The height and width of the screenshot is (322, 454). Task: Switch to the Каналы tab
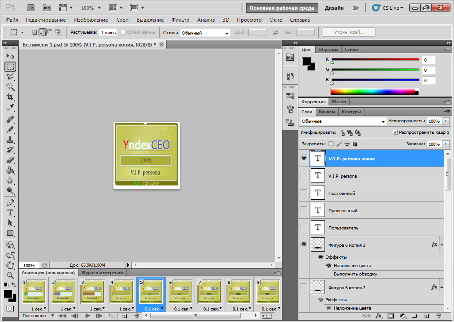[327, 112]
